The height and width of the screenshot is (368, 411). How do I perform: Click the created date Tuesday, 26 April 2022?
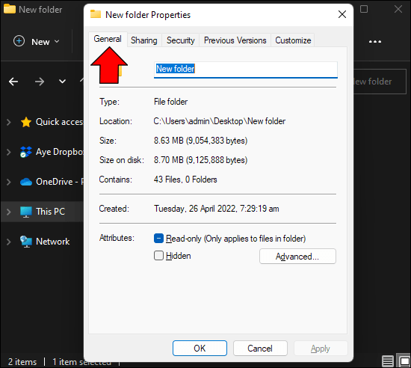click(x=216, y=209)
